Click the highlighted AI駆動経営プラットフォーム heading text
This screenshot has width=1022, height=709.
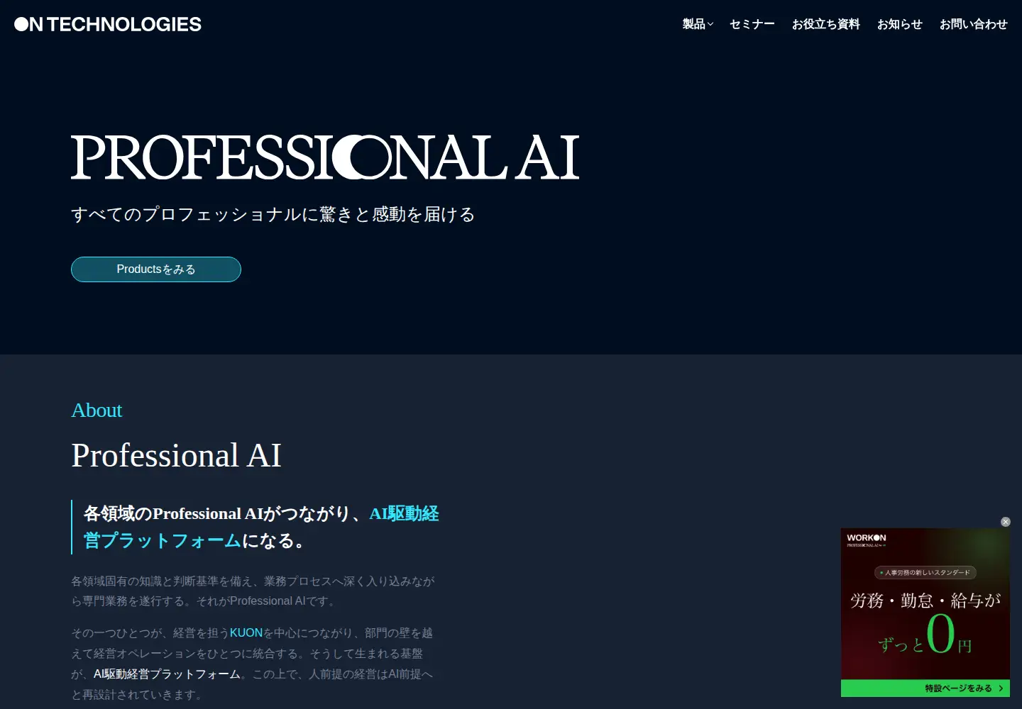click(x=262, y=527)
